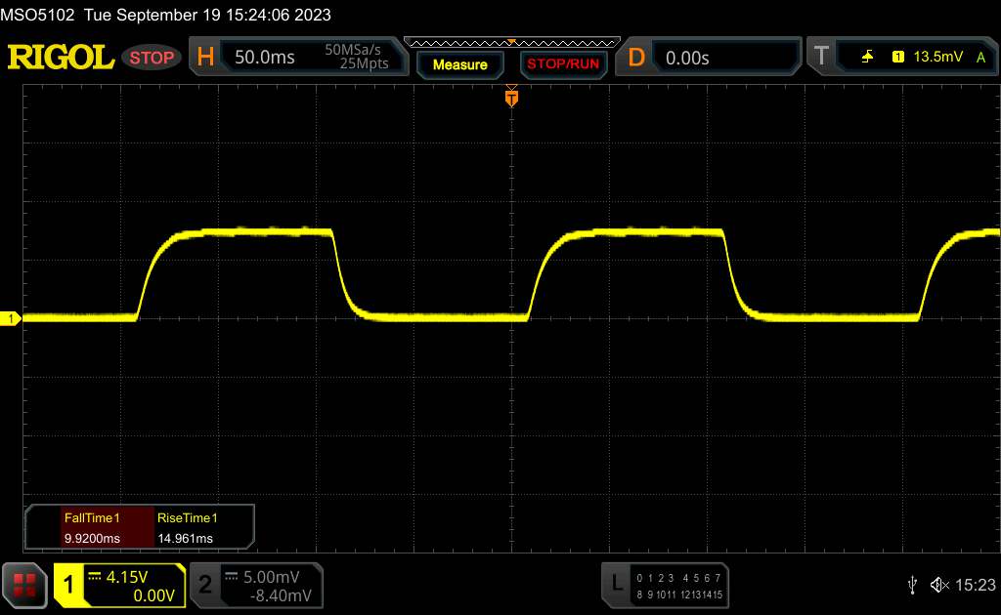Viewport: 1001px width, 615px height.
Task: Click the channel 1 ground level marker
Action: click(x=10, y=318)
